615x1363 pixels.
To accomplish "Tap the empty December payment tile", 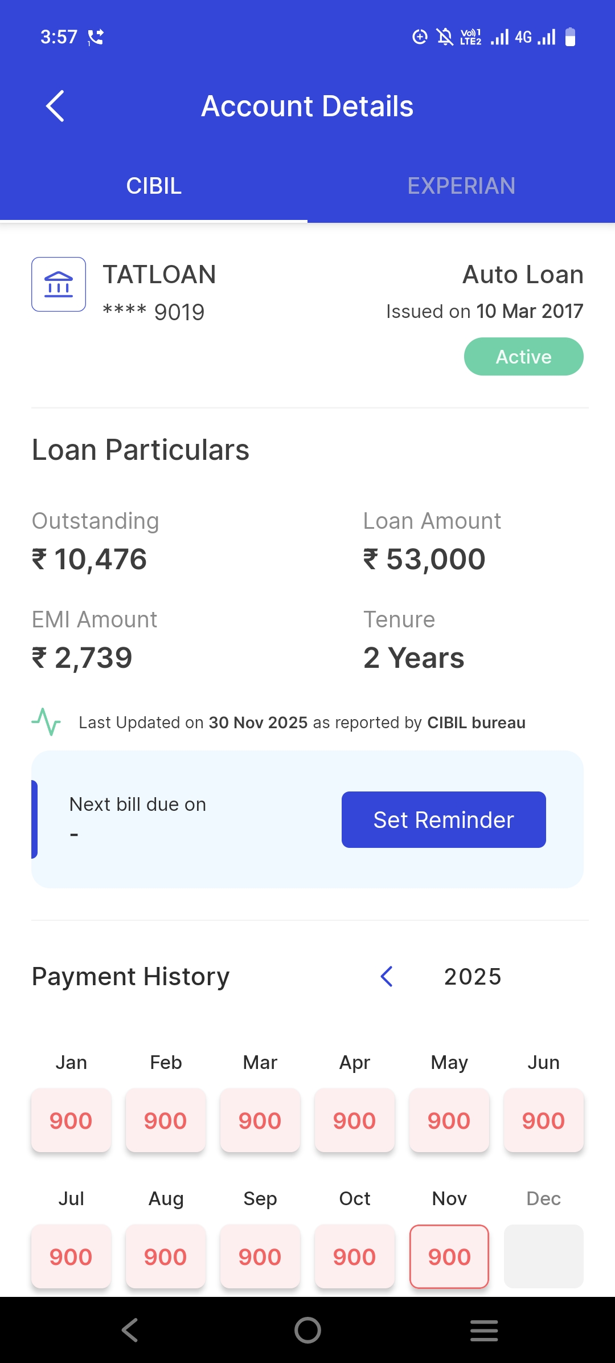I will click(x=543, y=1256).
